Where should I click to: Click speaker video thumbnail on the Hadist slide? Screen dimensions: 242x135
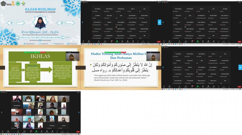click(x=154, y=57)
